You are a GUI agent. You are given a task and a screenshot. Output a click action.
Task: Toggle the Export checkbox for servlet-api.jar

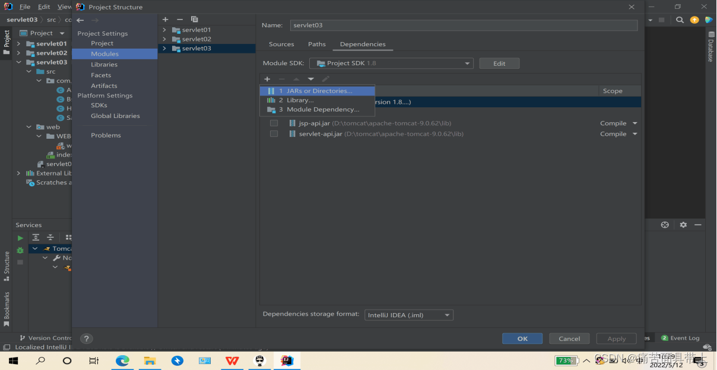coord(274,134)
